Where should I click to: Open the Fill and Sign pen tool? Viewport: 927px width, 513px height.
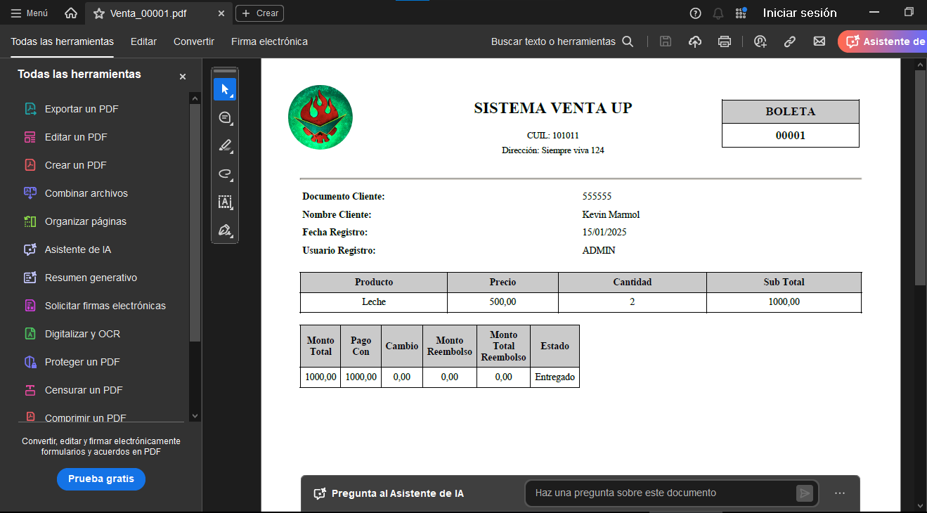point(225,230)
